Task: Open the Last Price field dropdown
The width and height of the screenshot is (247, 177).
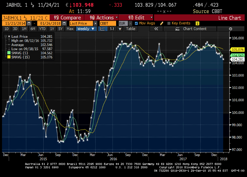Action: point(95,23)
